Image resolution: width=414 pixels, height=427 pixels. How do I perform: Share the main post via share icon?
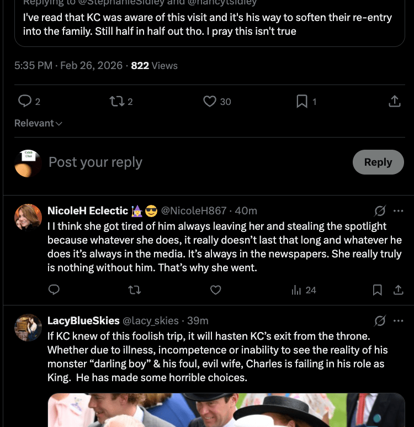[x=394, y=101]
